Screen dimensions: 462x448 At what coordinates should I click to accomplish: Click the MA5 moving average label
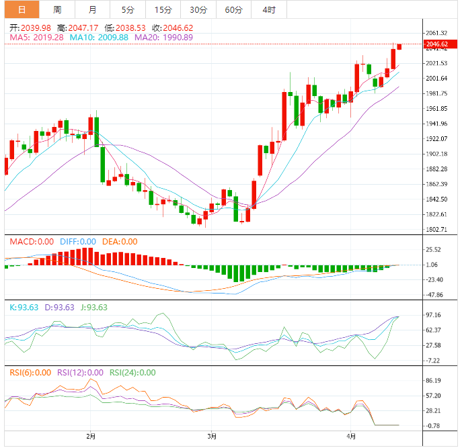(36, 38)
